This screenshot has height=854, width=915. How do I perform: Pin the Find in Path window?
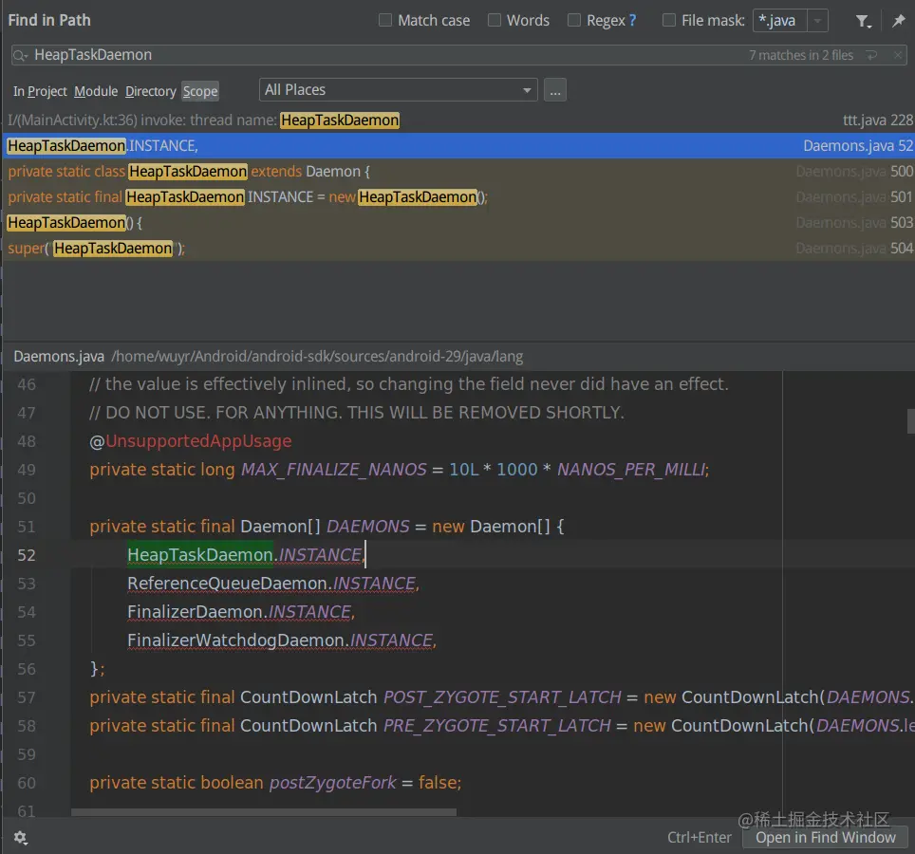tap(898, 21)
